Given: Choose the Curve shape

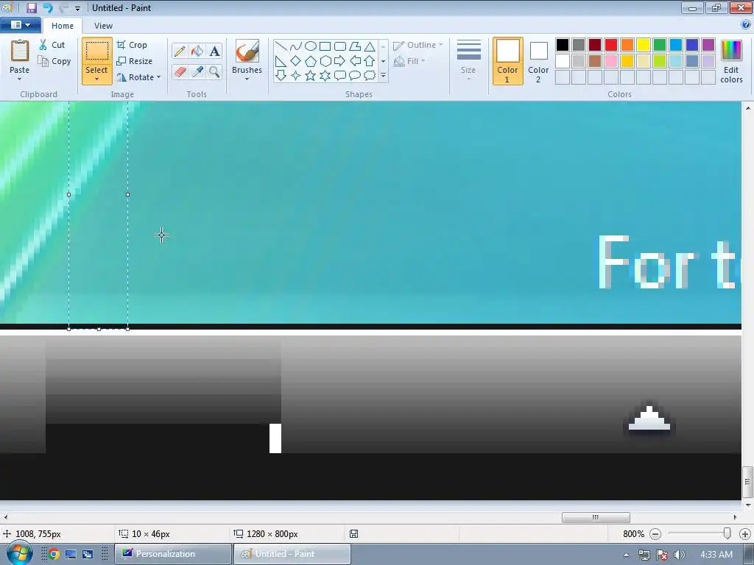Looking at the screenshot, I should pyautogui.click(x=296, y=46).
